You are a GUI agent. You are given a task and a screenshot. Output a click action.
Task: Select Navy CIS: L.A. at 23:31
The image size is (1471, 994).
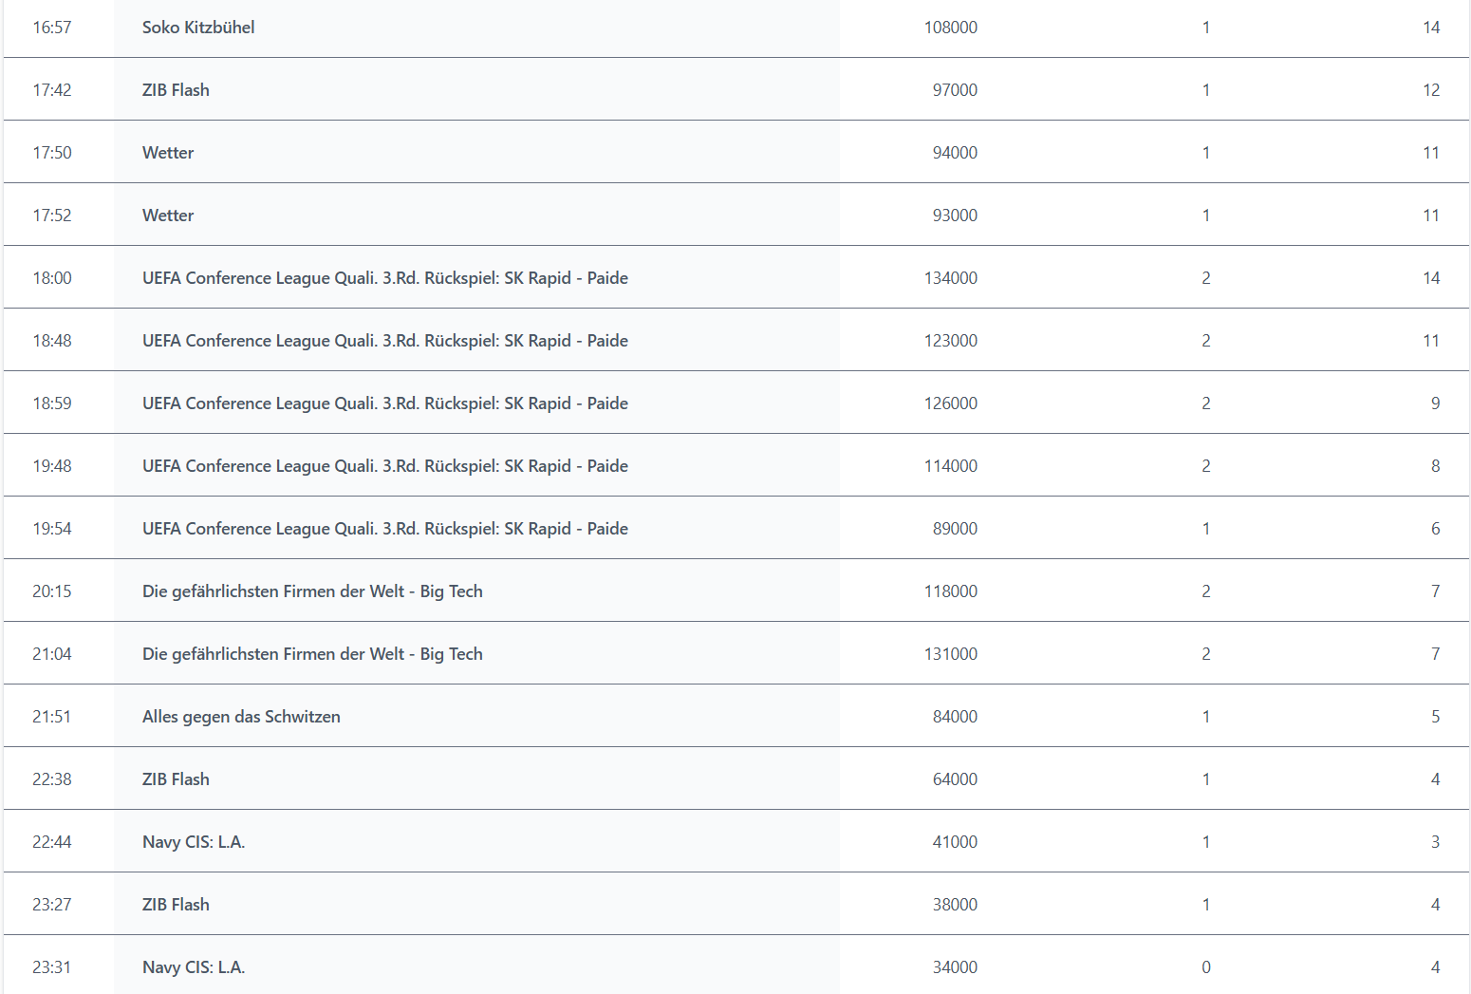[x=194, y=967]
